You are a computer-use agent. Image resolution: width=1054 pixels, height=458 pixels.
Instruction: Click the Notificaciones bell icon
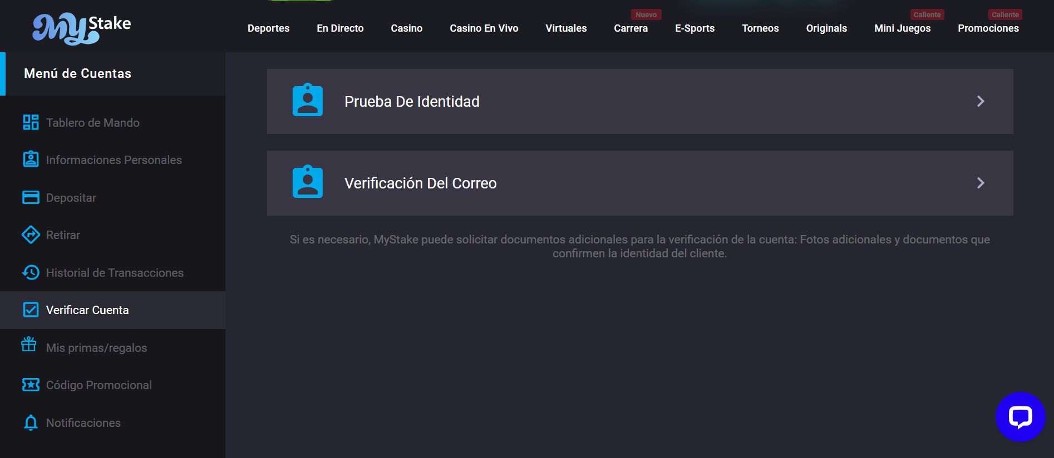pyautogui.click(x=31, y=422)
